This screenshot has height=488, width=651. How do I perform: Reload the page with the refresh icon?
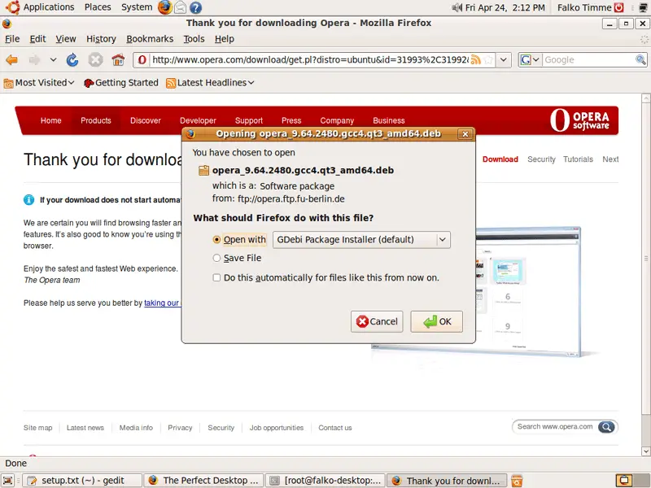point(72,60)
